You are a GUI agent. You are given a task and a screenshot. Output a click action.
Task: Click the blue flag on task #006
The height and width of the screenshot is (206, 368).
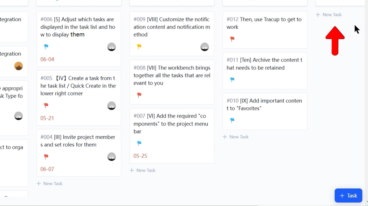tap(47, 46)
